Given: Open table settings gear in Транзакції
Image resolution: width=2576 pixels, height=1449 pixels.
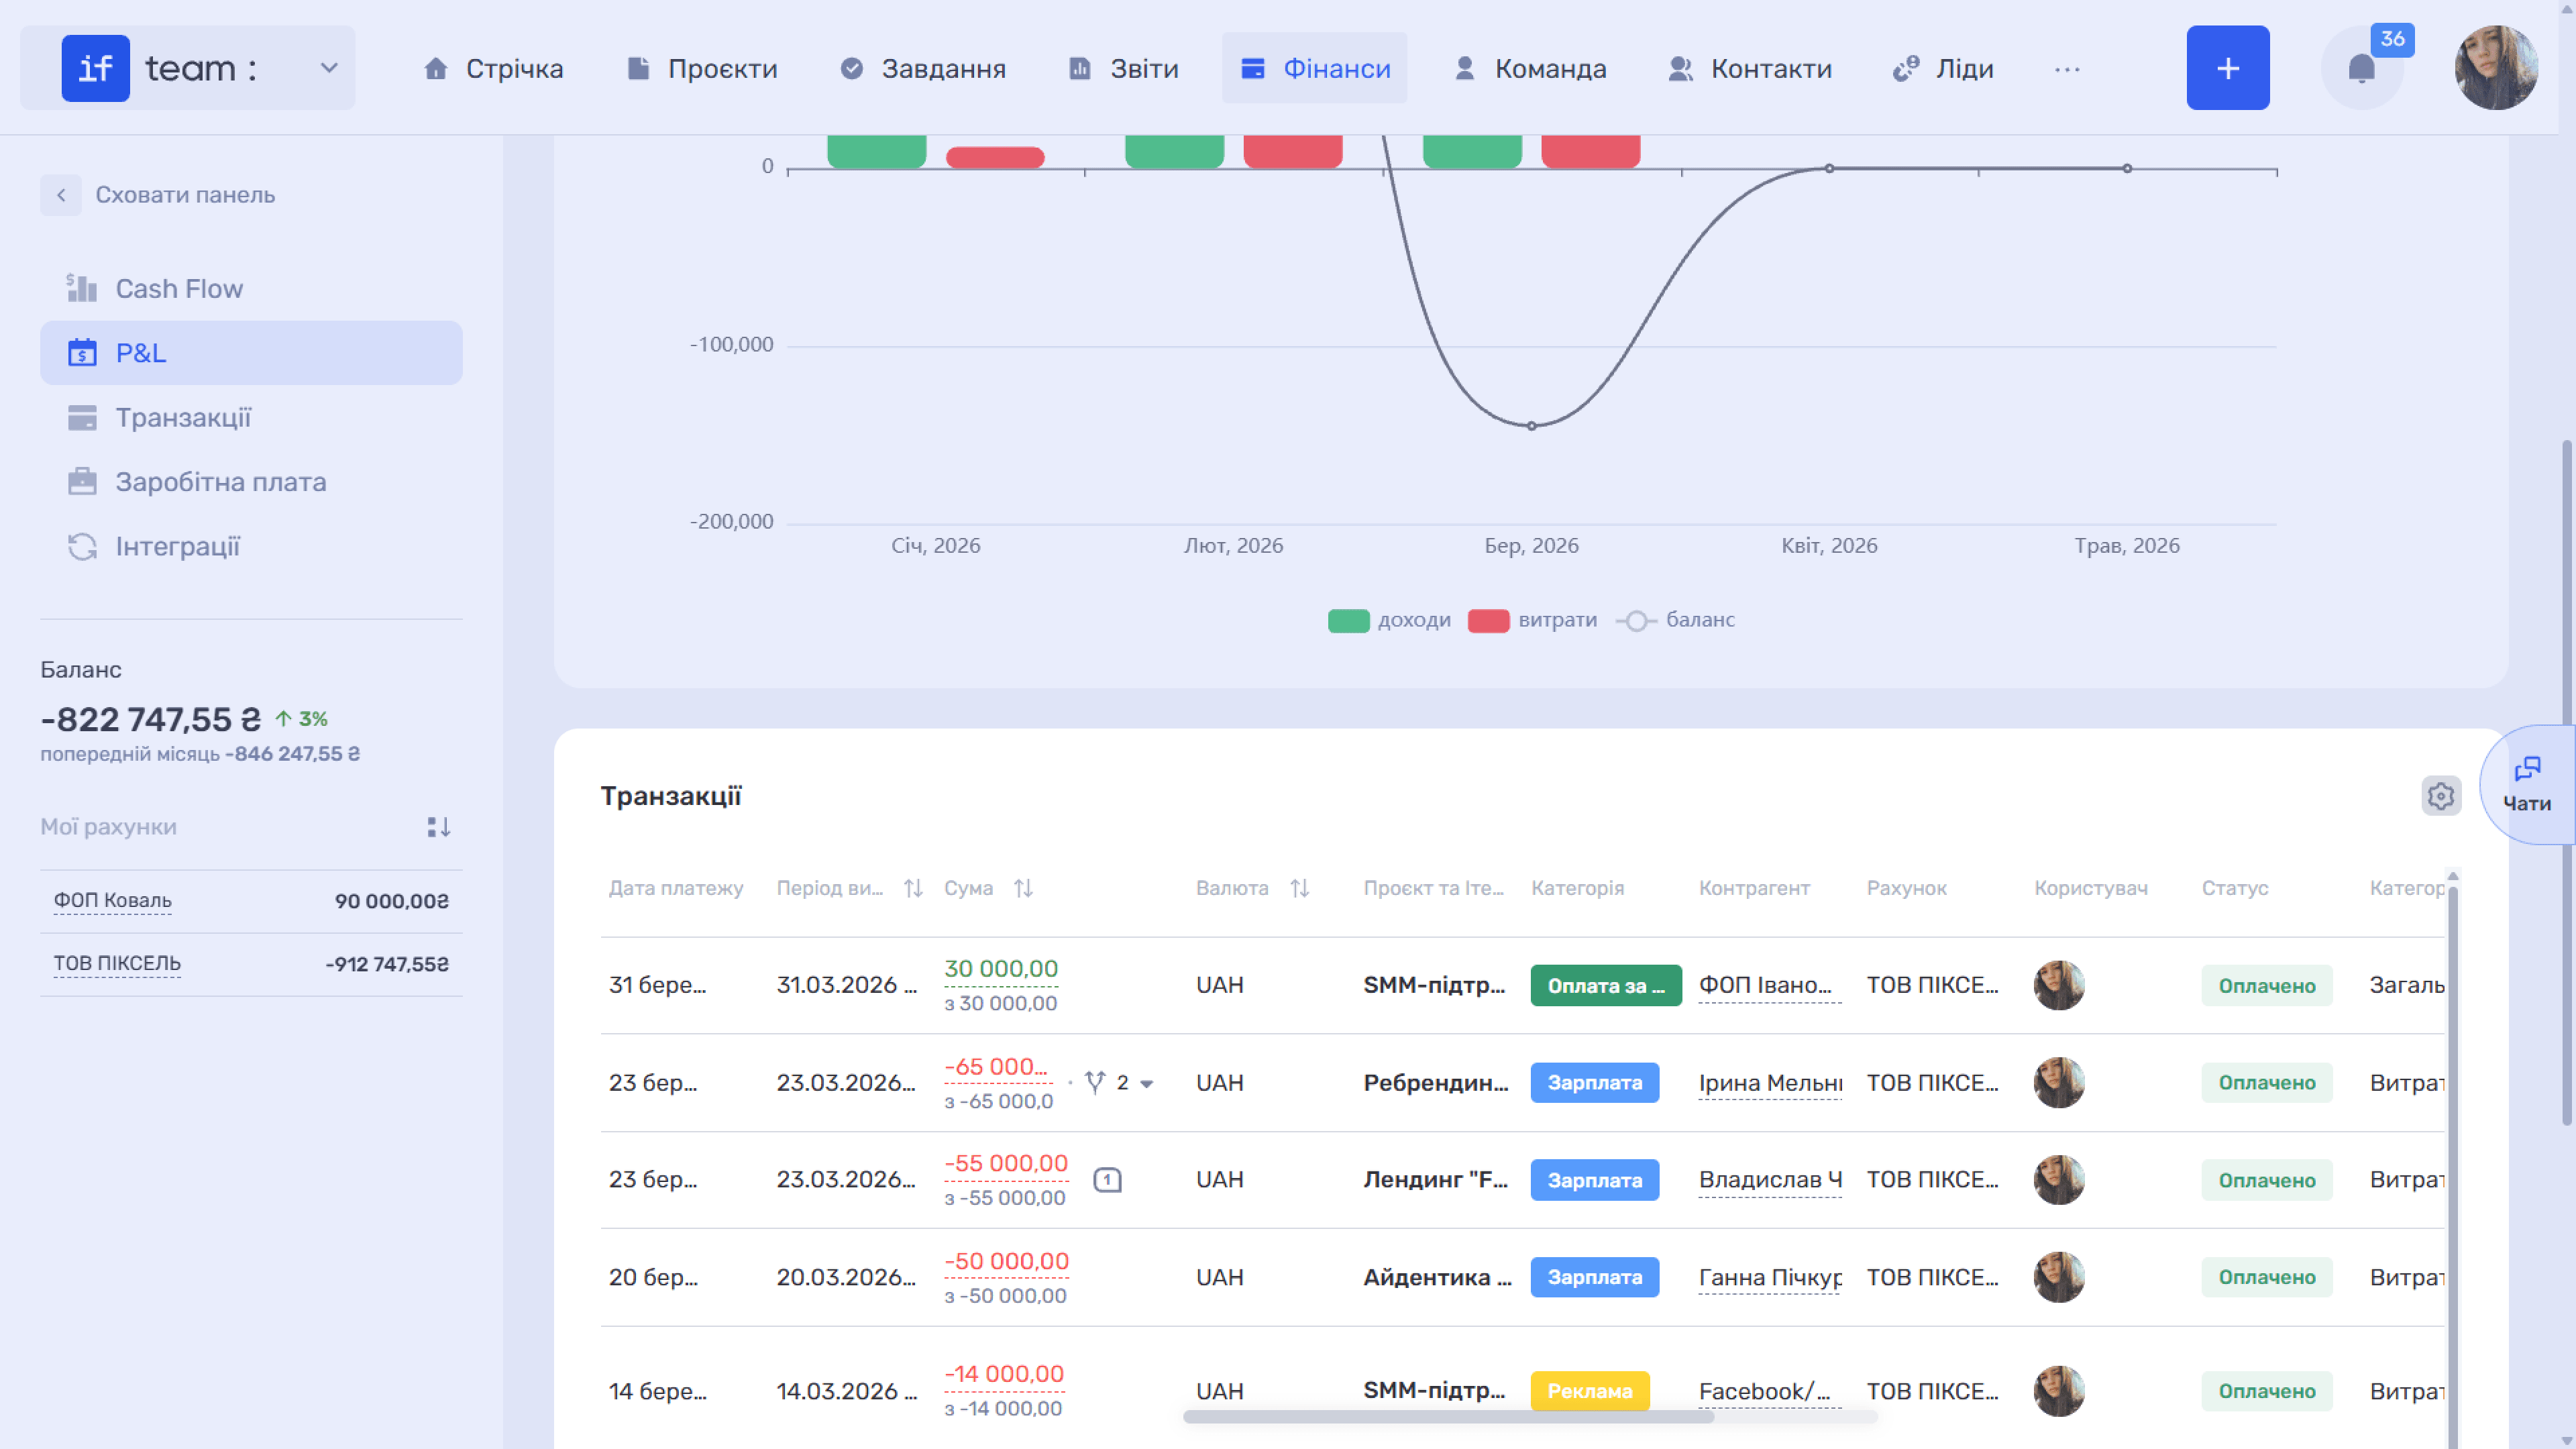Looking at the screenshot, I should tap(2440, 796).
